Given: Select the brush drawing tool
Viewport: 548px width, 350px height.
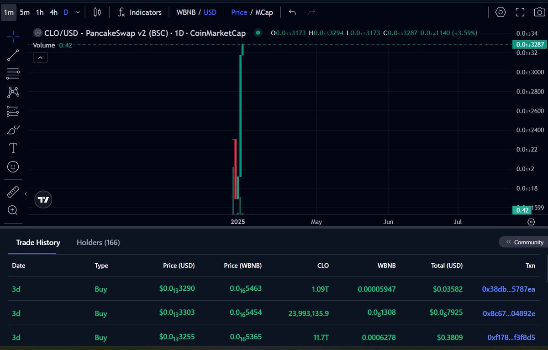Looking at the screenshot, I should (x=12, y=129).
